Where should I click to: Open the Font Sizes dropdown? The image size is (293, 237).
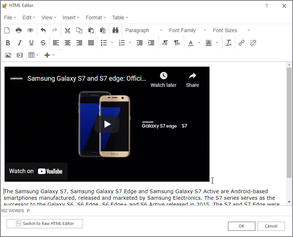[231, 30]
